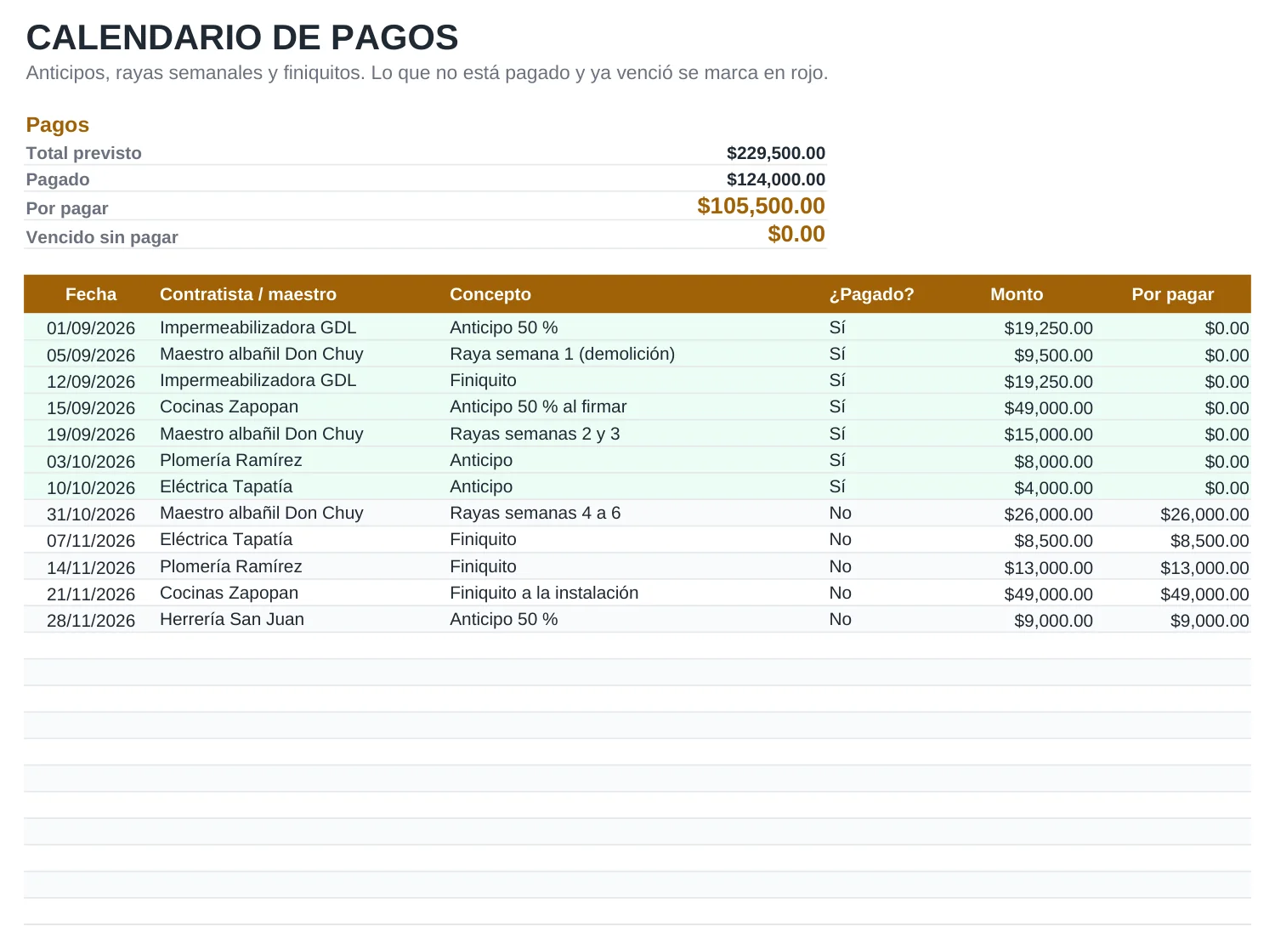
Task: Click the Total previsto label
Action: pyautogui.click(x=84, y=153)
